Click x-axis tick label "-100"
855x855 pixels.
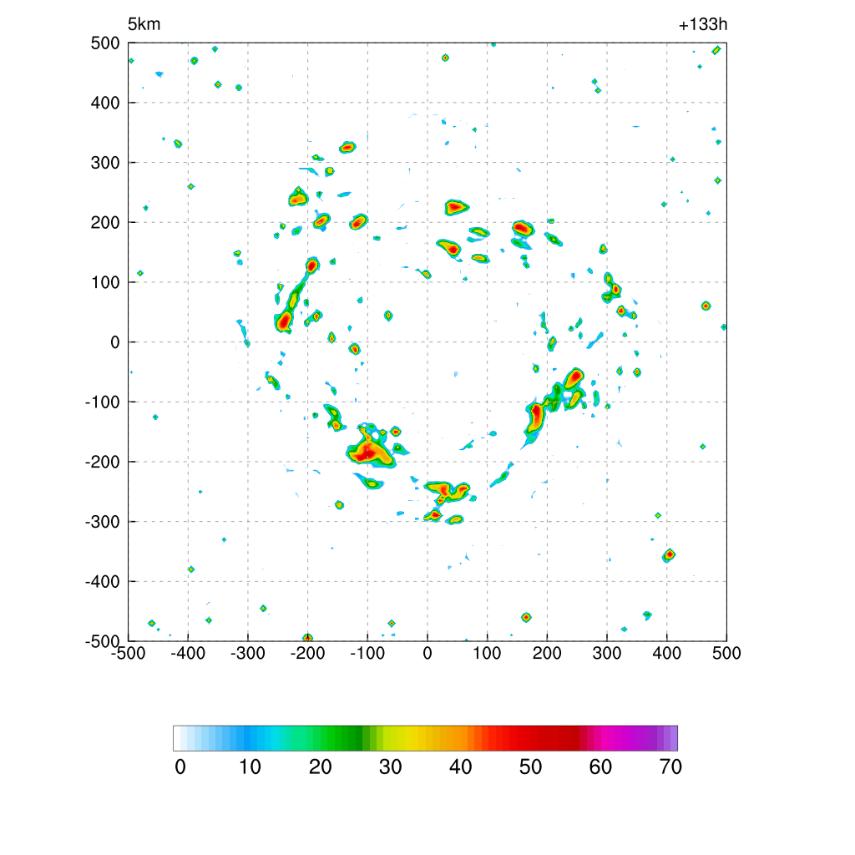click(x=367, y=653)
